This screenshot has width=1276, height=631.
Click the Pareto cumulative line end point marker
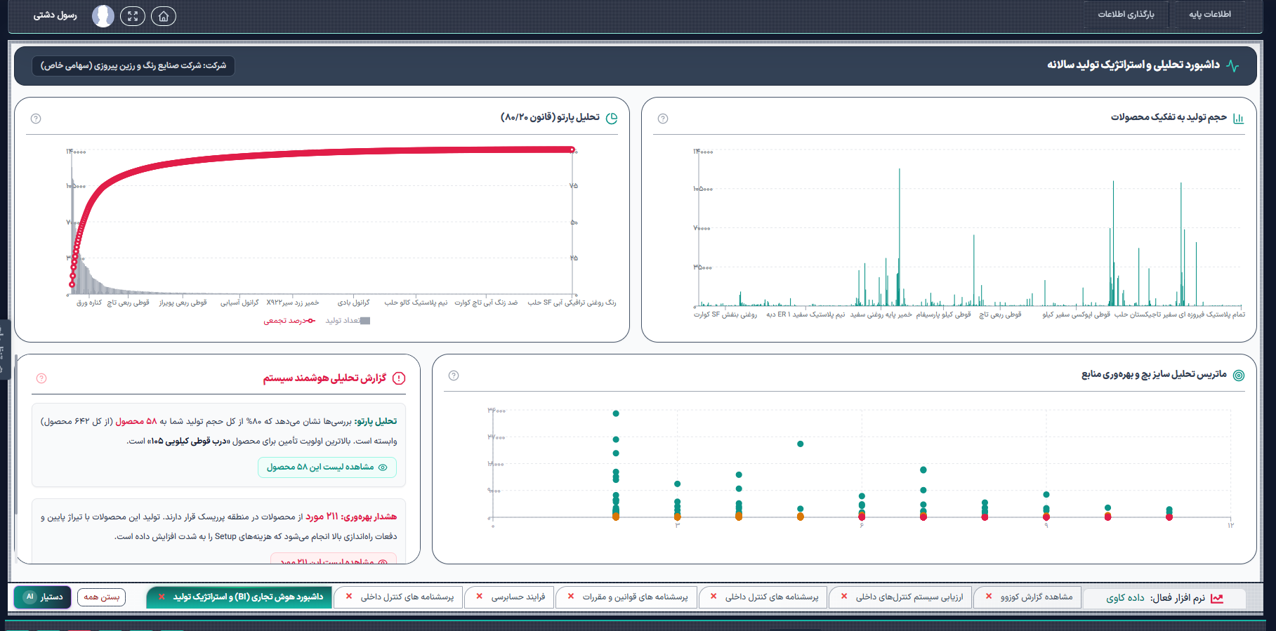coord(572,150)
